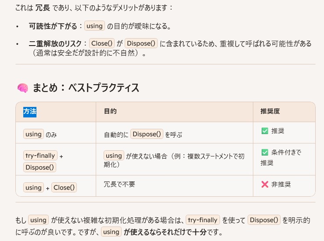Click the red X next to 非推奨

[265, 184]
